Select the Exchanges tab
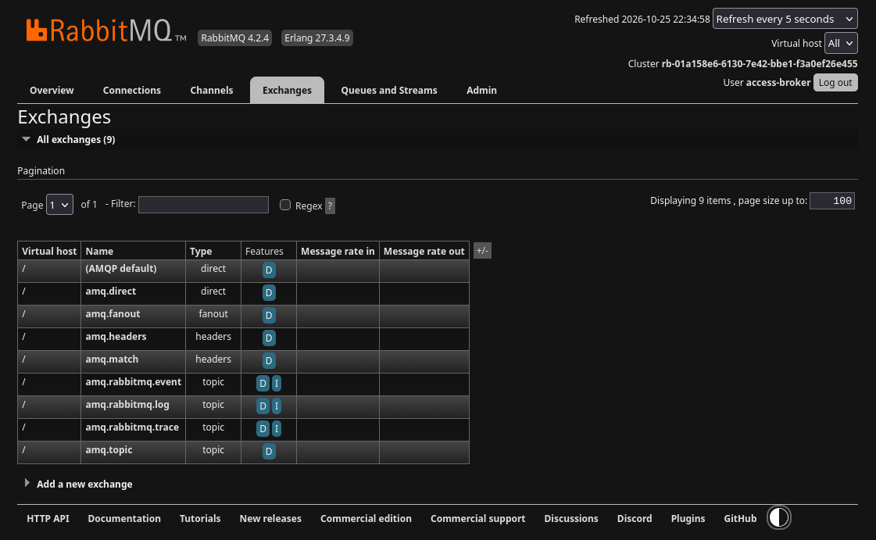Viewport: 876px width, 540px height. tap(287, 90)
